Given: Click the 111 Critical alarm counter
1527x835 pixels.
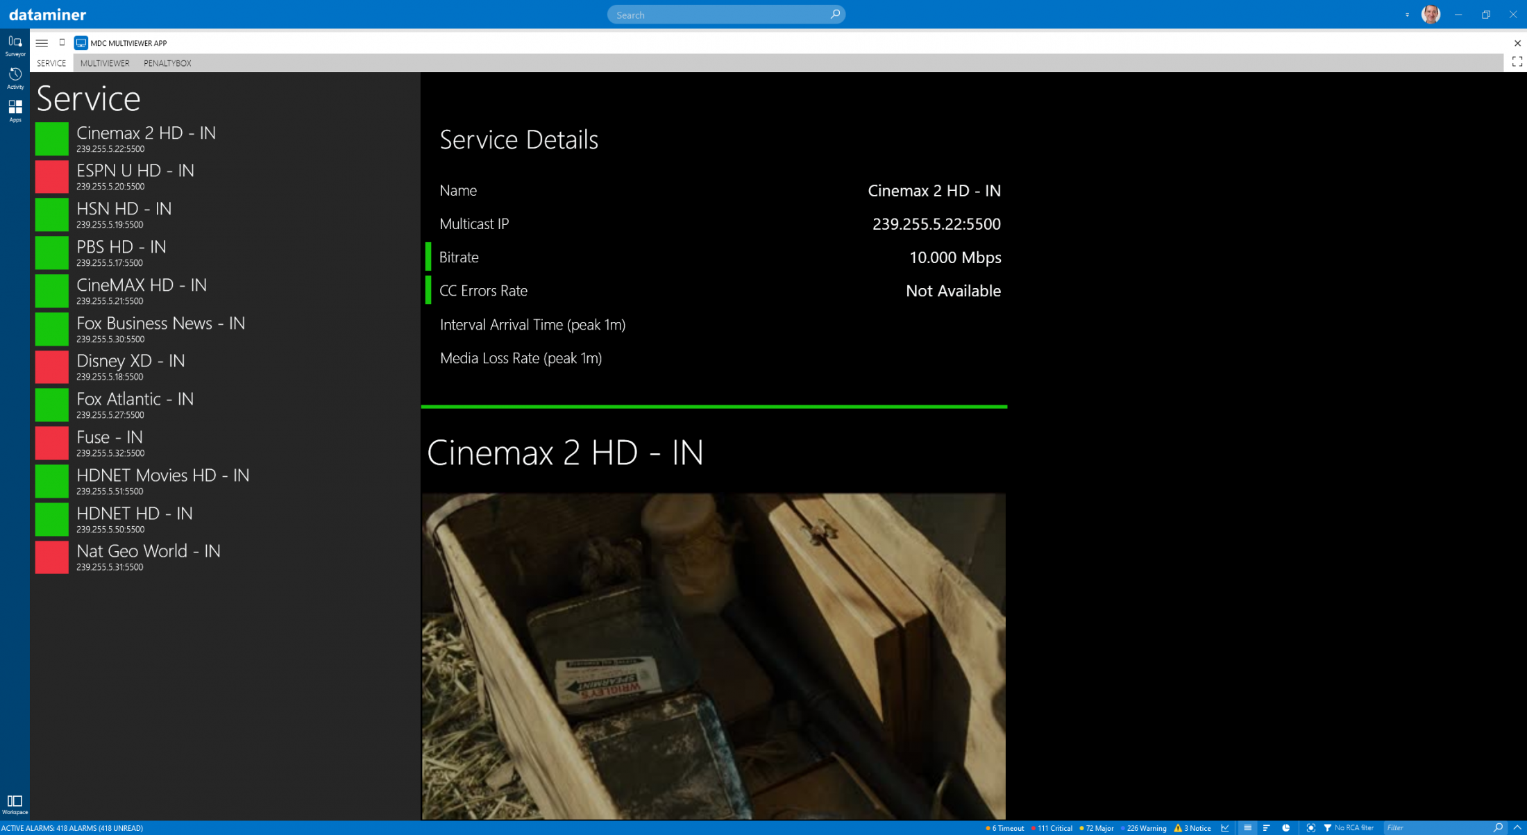Looking at the screenshot, I should click(1052, 828).
